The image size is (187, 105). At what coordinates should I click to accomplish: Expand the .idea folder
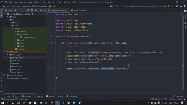[x=8, y=17]
